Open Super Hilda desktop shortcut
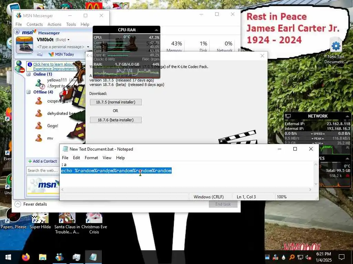Image resolution: width=353 pixels, height=264 pixels. click(40, 220)
